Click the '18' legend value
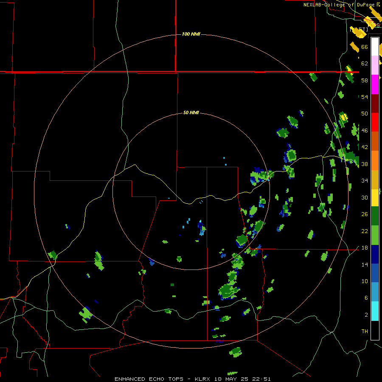 pos(365,248)
